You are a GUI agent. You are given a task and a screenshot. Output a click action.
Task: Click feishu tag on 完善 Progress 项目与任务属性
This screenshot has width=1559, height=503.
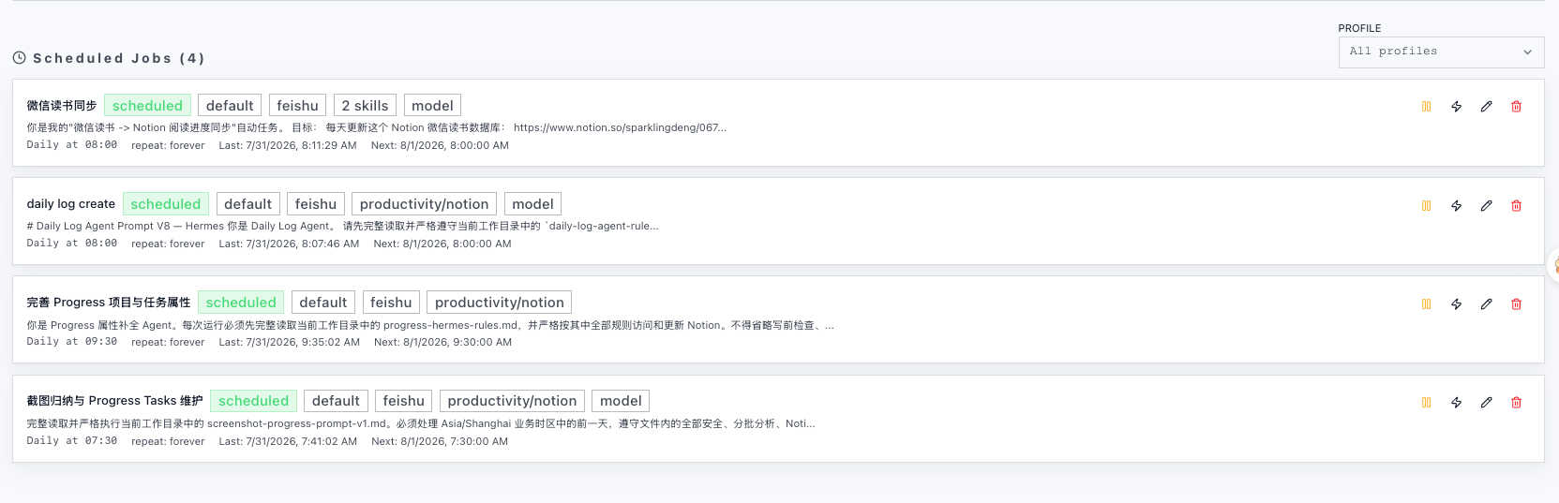pos(391,303)
